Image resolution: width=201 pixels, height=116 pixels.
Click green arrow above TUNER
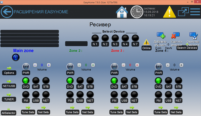point(9,94)
